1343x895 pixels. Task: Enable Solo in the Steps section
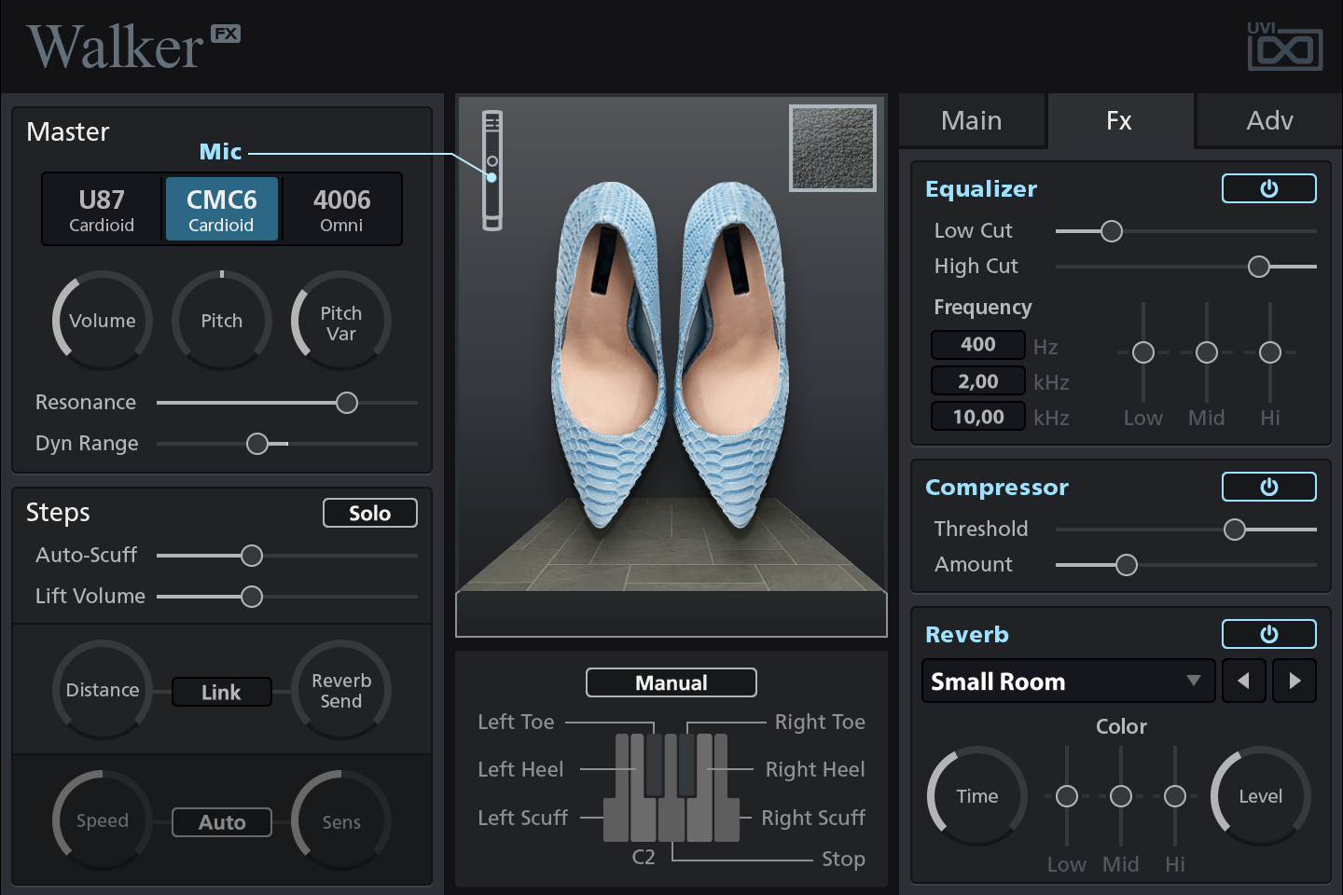(x=369, y=513)
